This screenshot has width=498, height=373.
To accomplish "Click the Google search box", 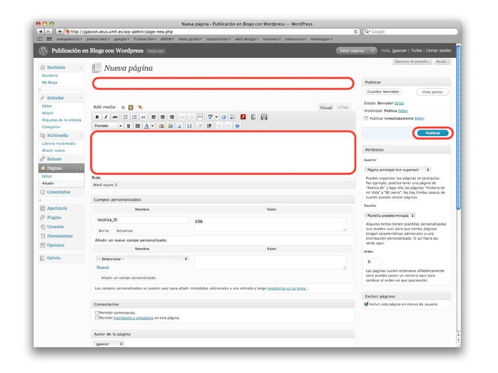I will click(410, 32).
